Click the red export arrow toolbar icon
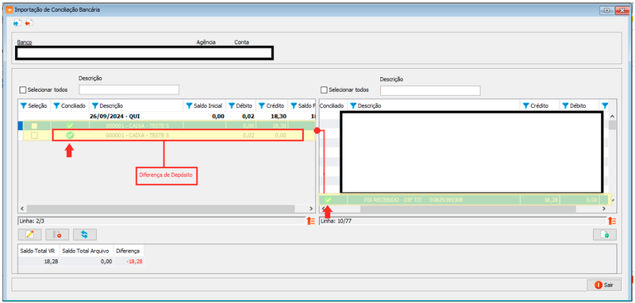635x303 pixels. [x=29, y=23]
